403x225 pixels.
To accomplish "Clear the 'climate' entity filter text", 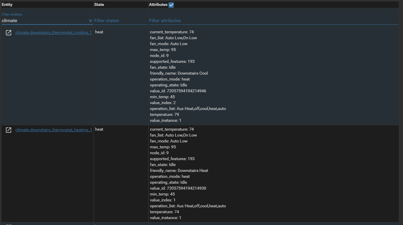I will click(90, 21).
